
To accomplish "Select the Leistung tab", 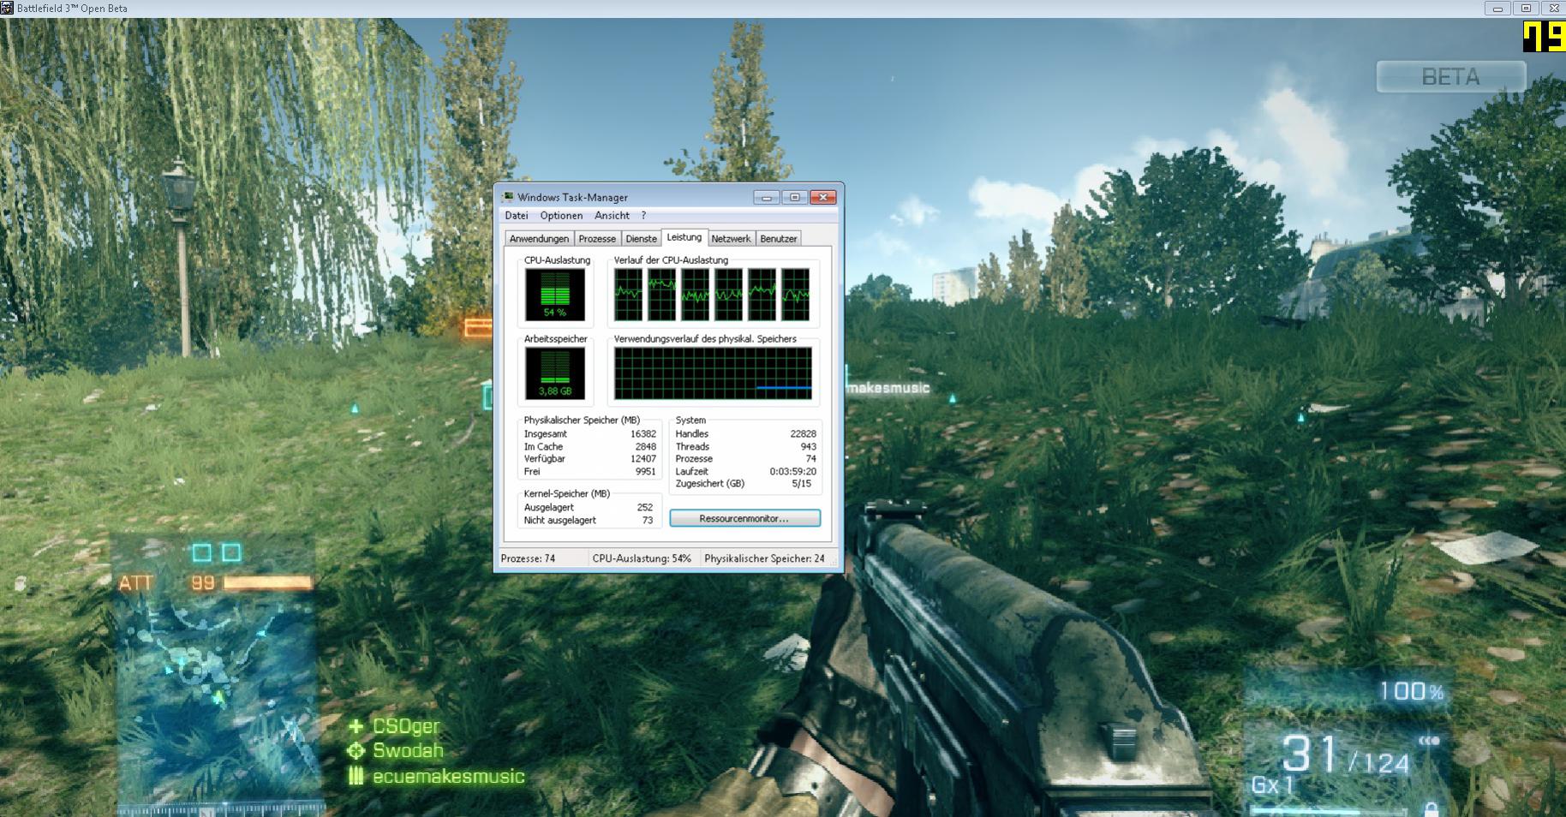I will coord(684,237).
